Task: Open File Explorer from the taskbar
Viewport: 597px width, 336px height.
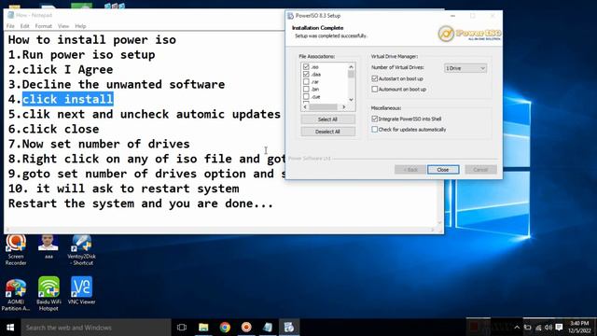Action: [x=203, y=328]
